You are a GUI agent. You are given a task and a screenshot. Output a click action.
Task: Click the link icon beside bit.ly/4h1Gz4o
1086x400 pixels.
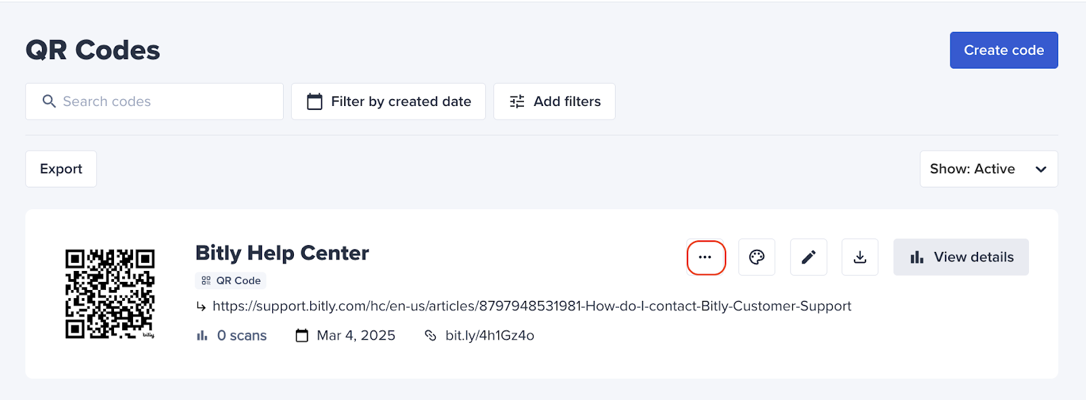(430, 335)
